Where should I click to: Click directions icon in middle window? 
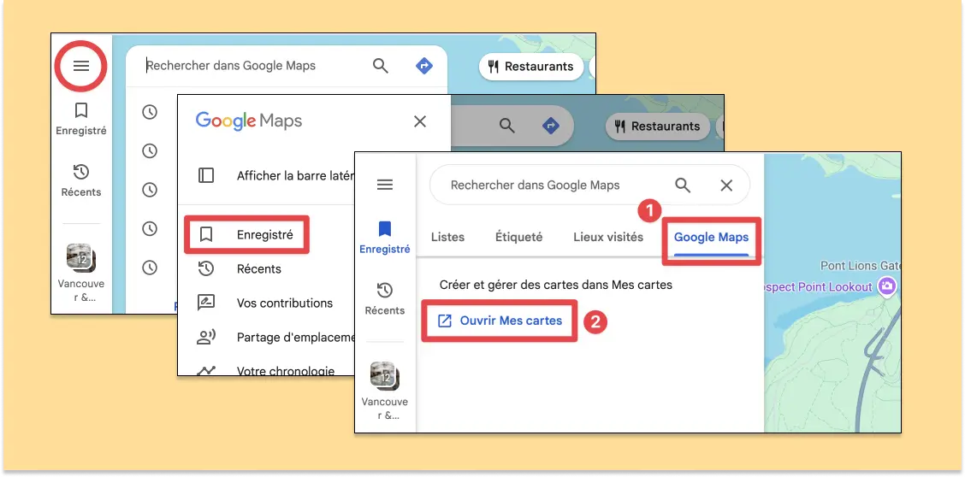pyautogui.click(x=551, y=126)
